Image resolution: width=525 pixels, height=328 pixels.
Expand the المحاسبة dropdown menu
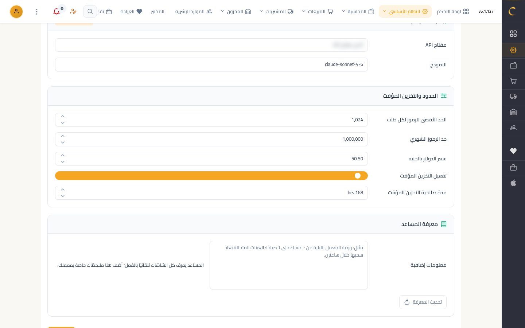[358, 12]
